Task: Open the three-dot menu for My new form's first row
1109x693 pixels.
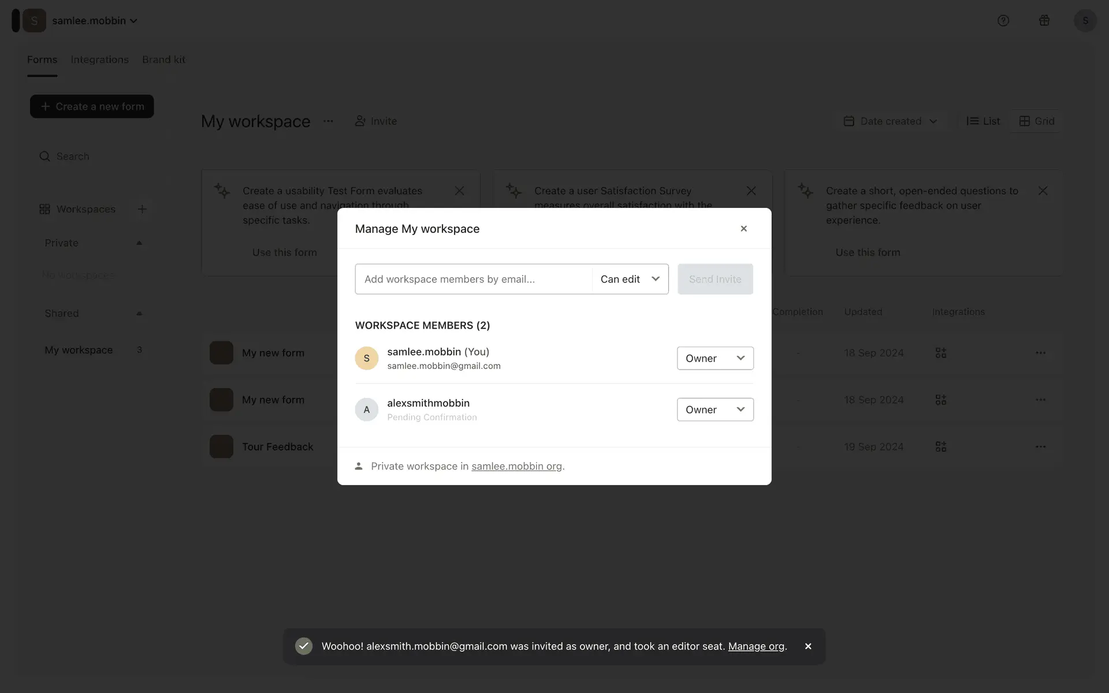Action: [1040, 353]
